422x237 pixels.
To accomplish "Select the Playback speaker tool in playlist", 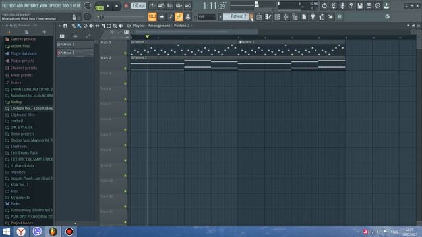I will point(121,26).
